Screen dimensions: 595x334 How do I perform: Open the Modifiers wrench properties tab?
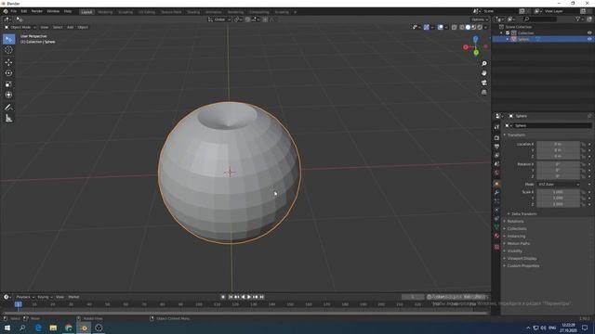[496, 192]
